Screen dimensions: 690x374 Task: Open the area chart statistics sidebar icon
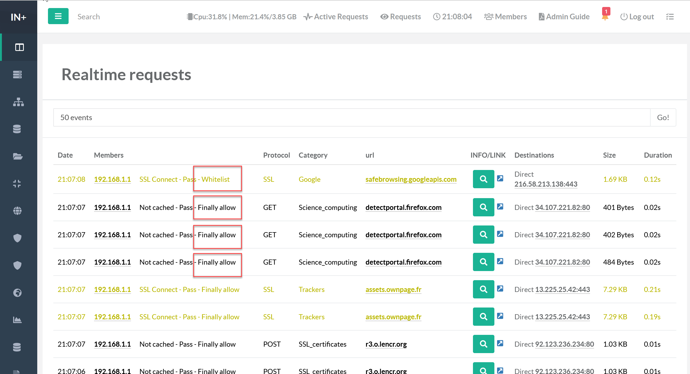tap(17, 320)
